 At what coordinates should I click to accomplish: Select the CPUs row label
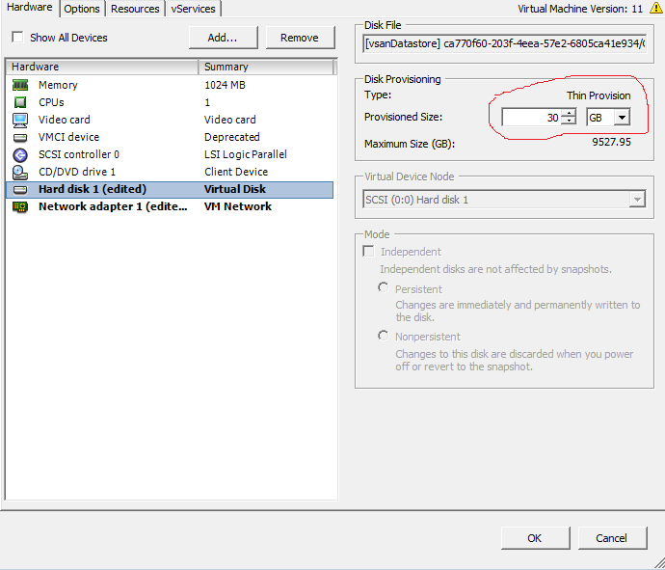coord(51,102)
